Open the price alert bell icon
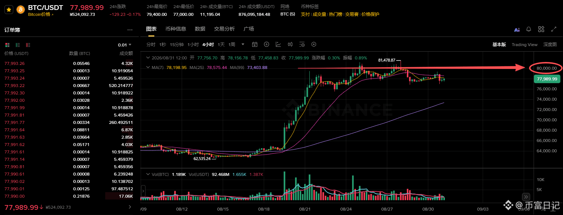Image resolution: width=563 pixels, height=215 pixels. (x=529, y=29)
